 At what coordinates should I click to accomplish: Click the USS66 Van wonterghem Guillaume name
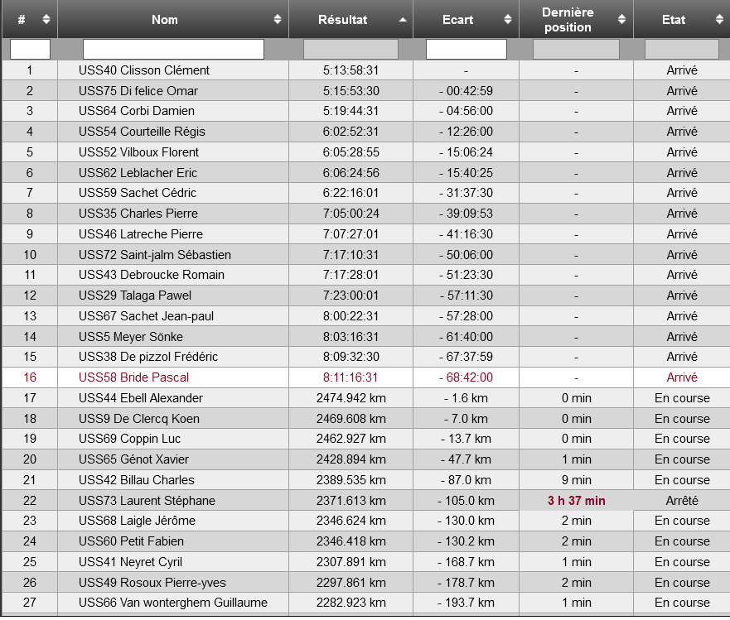click(x=173, y=603)
